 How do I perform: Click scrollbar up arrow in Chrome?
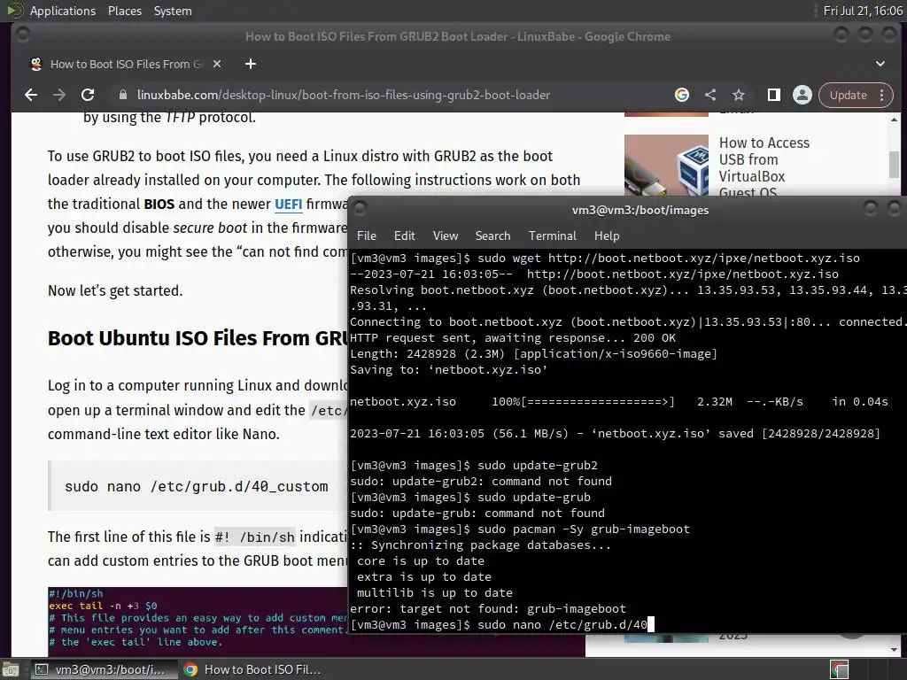(x=894, y=120)
